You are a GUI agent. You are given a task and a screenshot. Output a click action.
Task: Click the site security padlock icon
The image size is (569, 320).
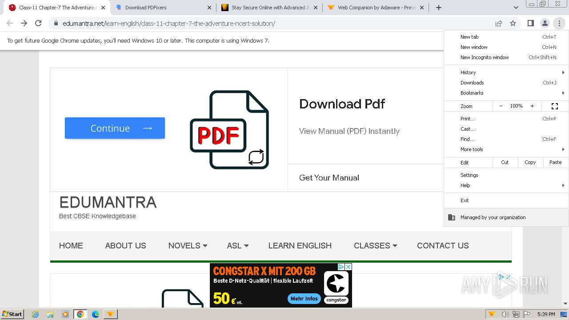tap(56, 23)
